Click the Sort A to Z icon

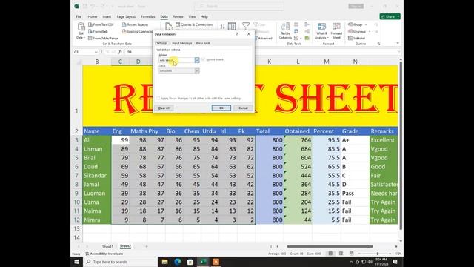[x=222, y=27]
